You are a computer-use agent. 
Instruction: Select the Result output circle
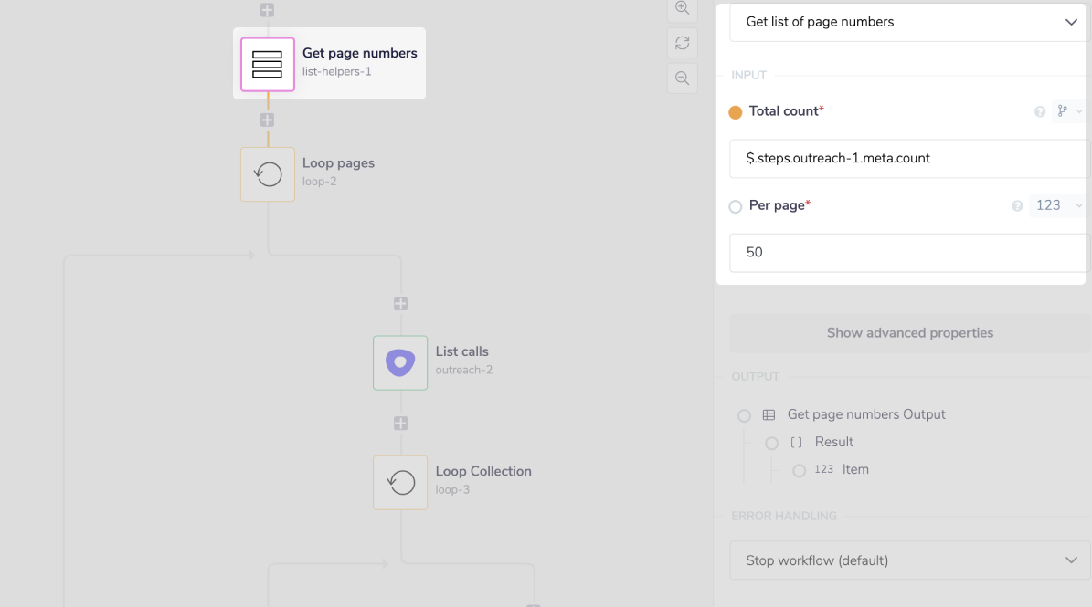click(772, 443)
